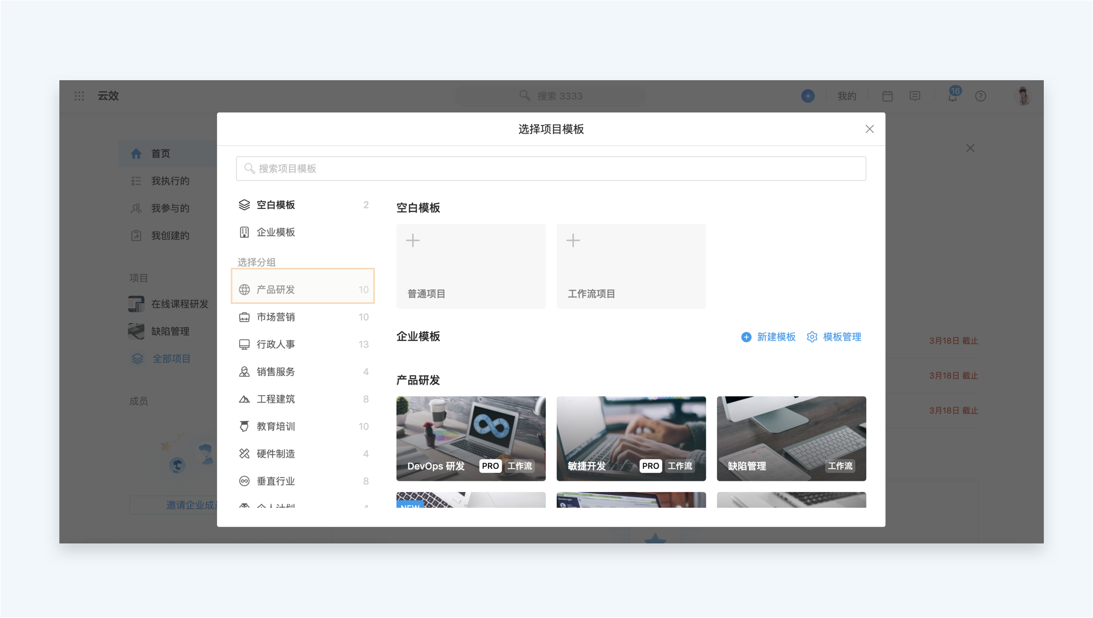Click the 销售服务 person icon
1093x618 pixels.
coord(244,372)
